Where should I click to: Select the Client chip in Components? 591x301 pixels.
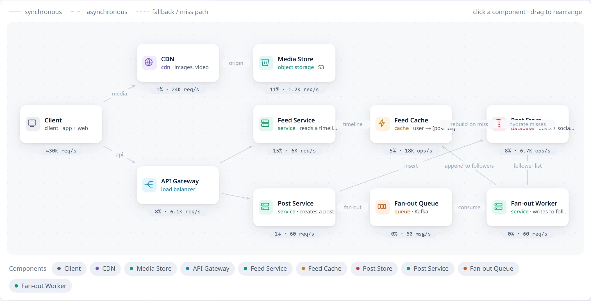[69, 268]
